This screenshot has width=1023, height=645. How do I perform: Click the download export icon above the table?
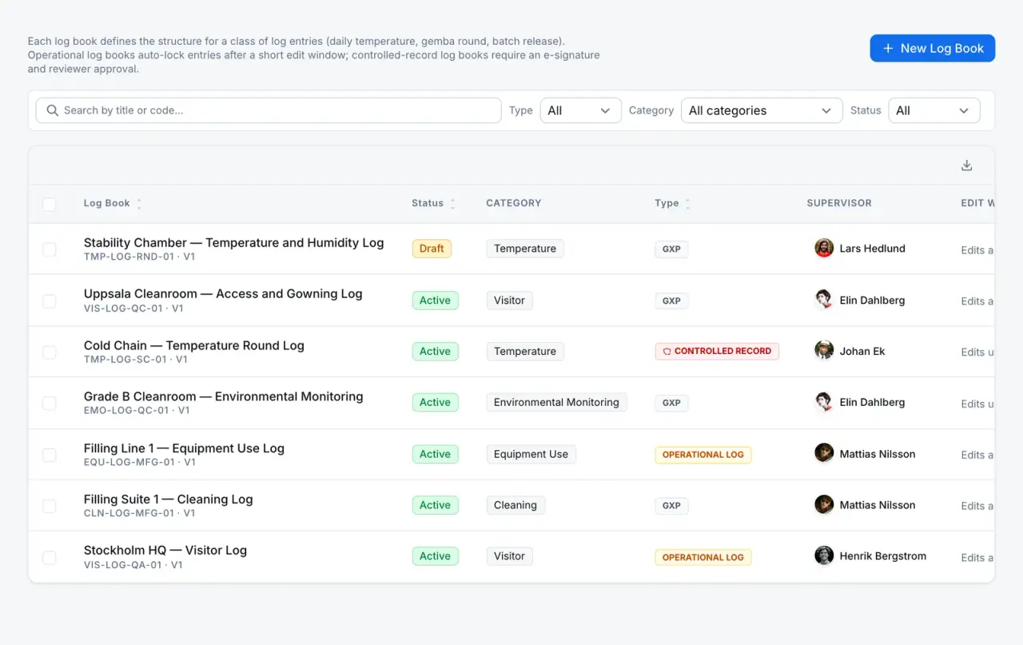tap(966, 165)
